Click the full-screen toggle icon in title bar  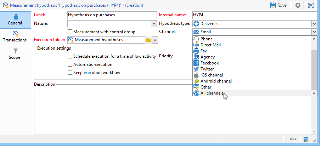coord(311,5)
